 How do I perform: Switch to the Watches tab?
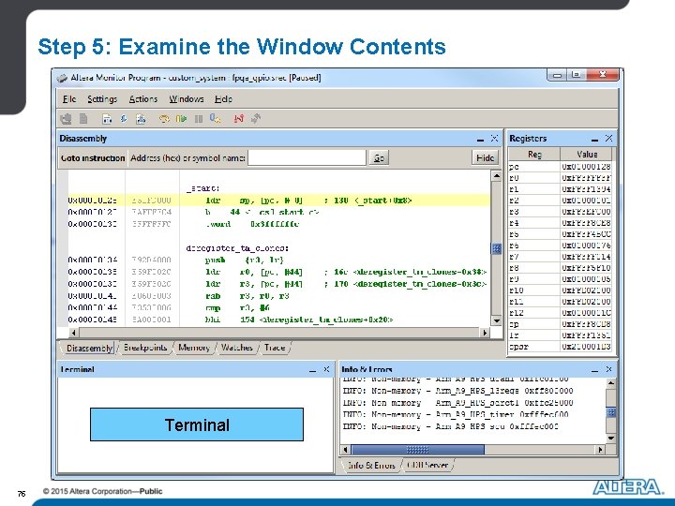(237, 348)
